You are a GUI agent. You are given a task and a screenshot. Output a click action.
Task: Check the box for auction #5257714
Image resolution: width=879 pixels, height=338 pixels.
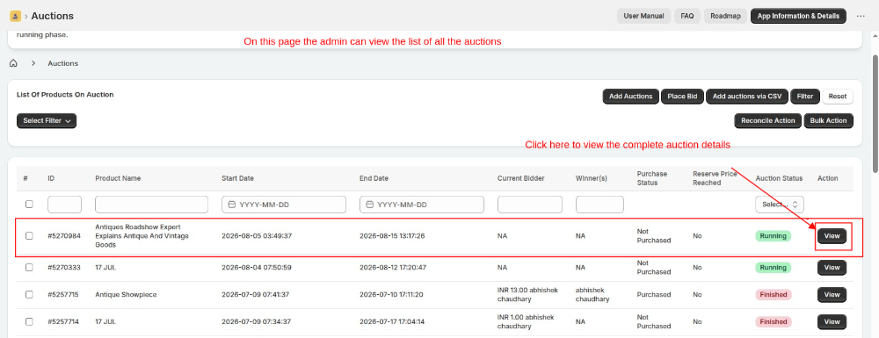pos(29,322)
